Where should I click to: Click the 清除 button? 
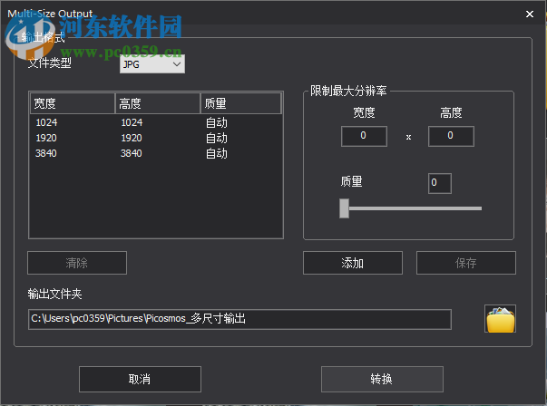[x=77, y=263]
